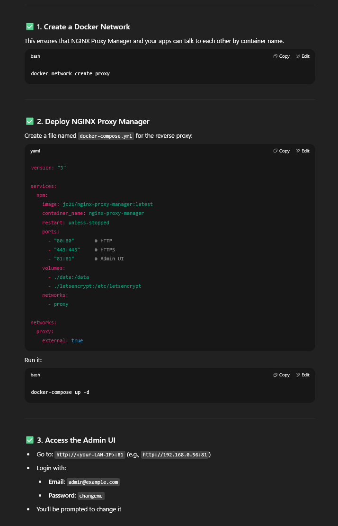Click 'docker-compose up -d' command text
The width and height of the screenshot is (338, 526).
[61, 392]
